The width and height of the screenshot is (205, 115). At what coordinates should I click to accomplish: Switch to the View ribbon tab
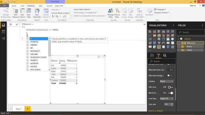22,6
